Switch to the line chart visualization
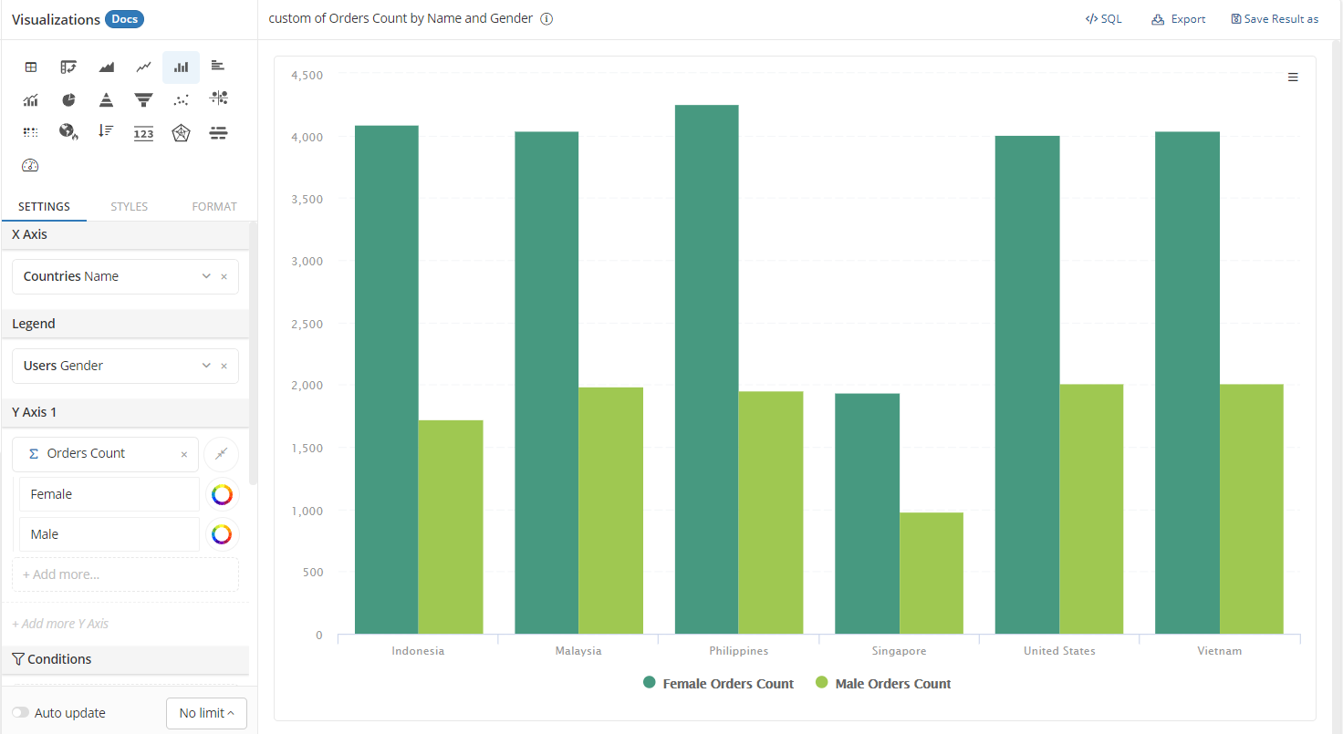The width and height of the screenshot is (1343, 734). pyautogui.click(x=143, y=67)
